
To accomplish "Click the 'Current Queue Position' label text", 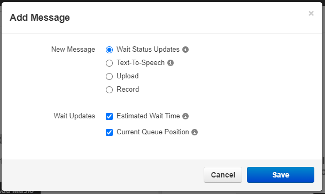I will pos(153,132).
